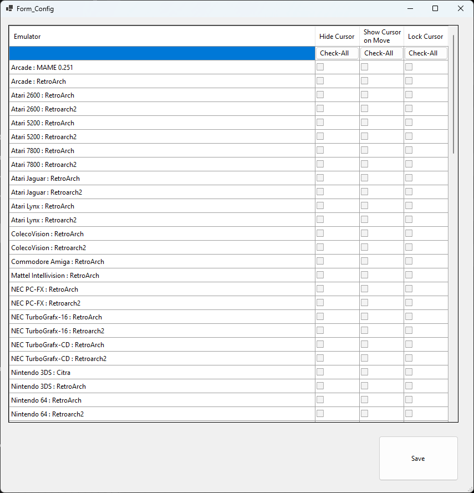Toggle Show Cursor on Move for Atari 7800 : Retroarch2
474x493 pixels.
pos(364,164)
